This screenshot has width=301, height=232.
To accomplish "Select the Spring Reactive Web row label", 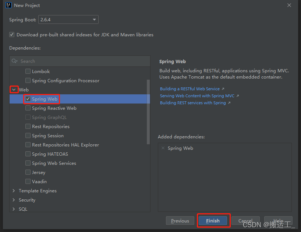I will 54,108.
